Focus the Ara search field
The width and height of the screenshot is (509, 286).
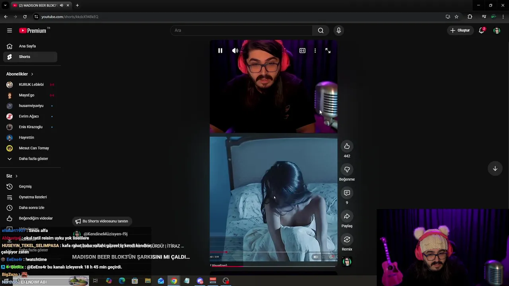242,31
